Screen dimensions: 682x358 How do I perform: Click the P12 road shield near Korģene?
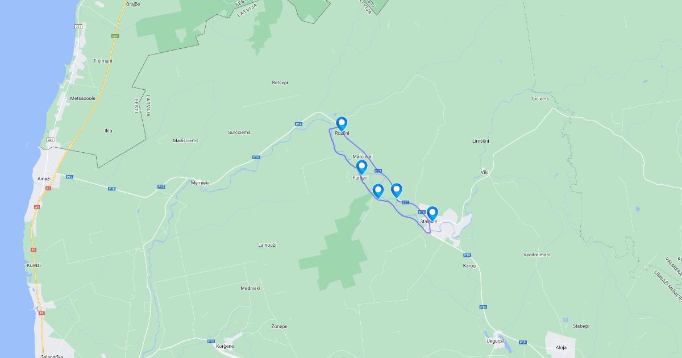211,341
